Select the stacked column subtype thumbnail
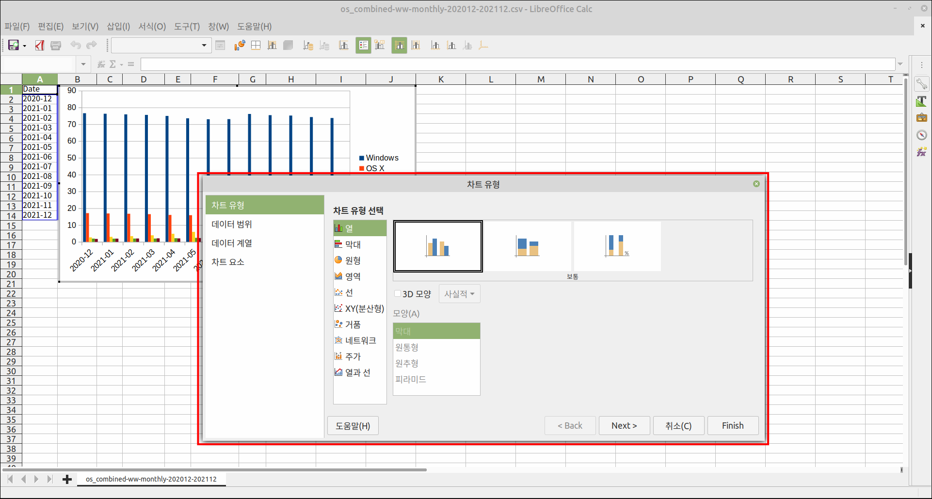Viewport: 932px width, 499px height. tap(528, 246)
